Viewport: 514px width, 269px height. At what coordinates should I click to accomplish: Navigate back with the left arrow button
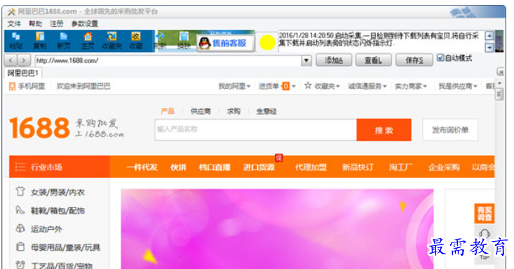11,60
